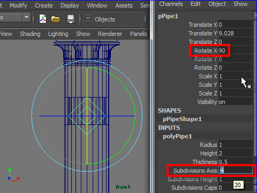Open the Channels menu in Channel Box
Screen dimensions: 257x193
pos(171,4)
